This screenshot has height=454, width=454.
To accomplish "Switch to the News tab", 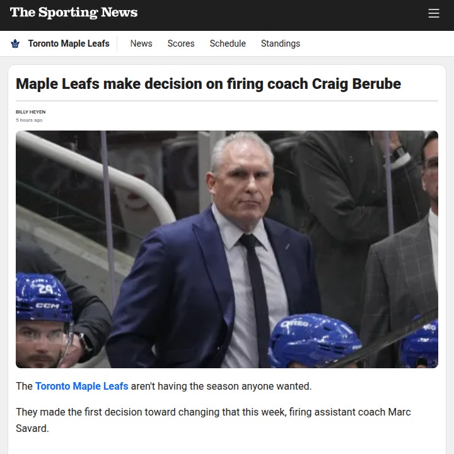I will 141,44.
